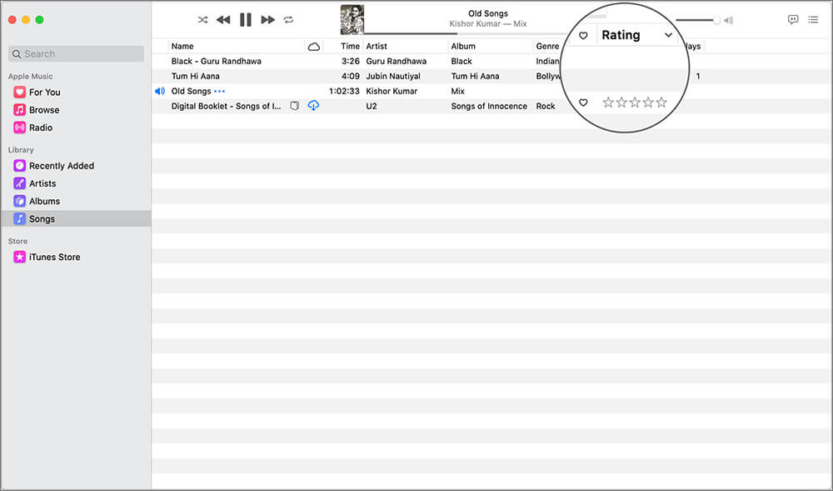The height and width of the screenshot is (491, 833).
Task: Click the cloud status column header
Action: pos(314,46)
